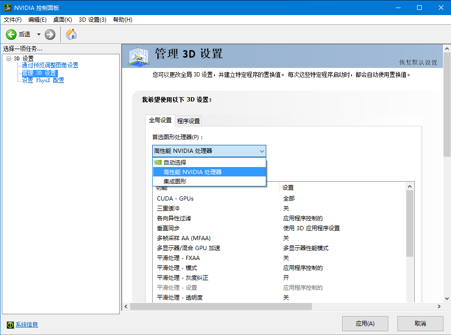Open the Back history dropdown arrow
This screenshot has height=335, width=451.
(39, 34)
